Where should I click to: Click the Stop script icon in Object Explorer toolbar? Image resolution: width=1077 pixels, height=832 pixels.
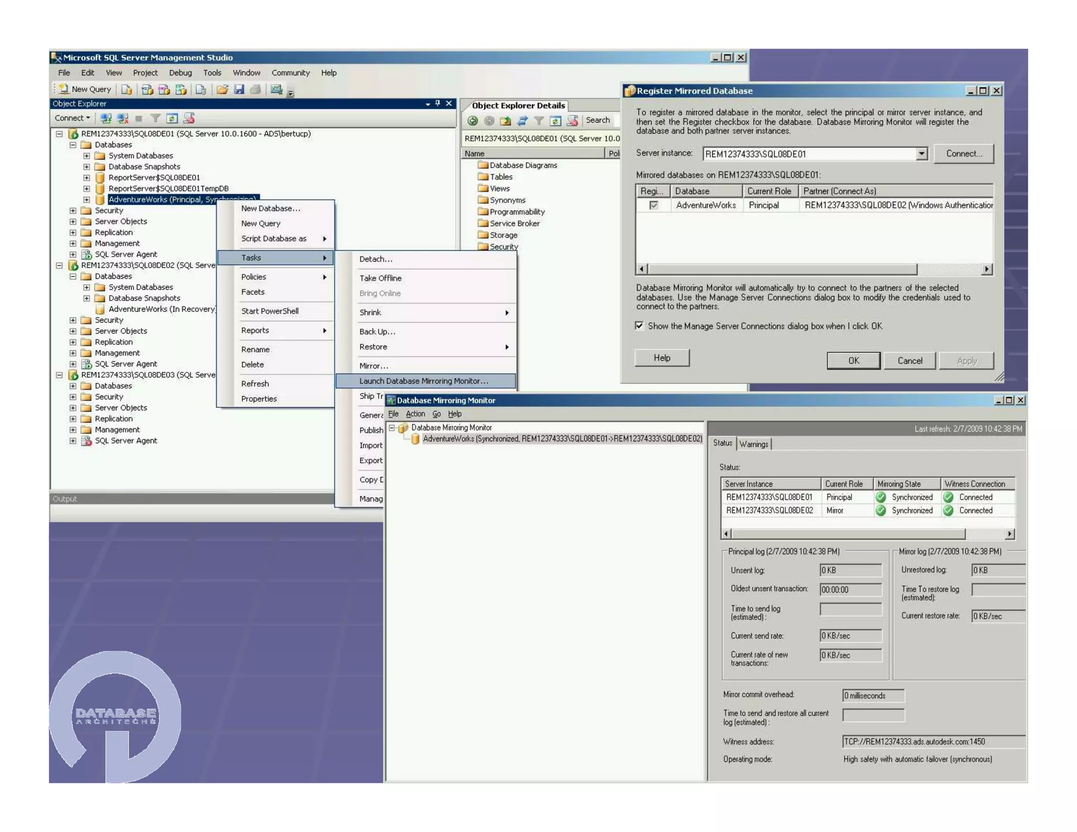tap(189, 118)
